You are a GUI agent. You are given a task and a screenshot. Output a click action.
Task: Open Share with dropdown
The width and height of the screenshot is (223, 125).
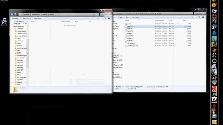[x=26, y=18]
